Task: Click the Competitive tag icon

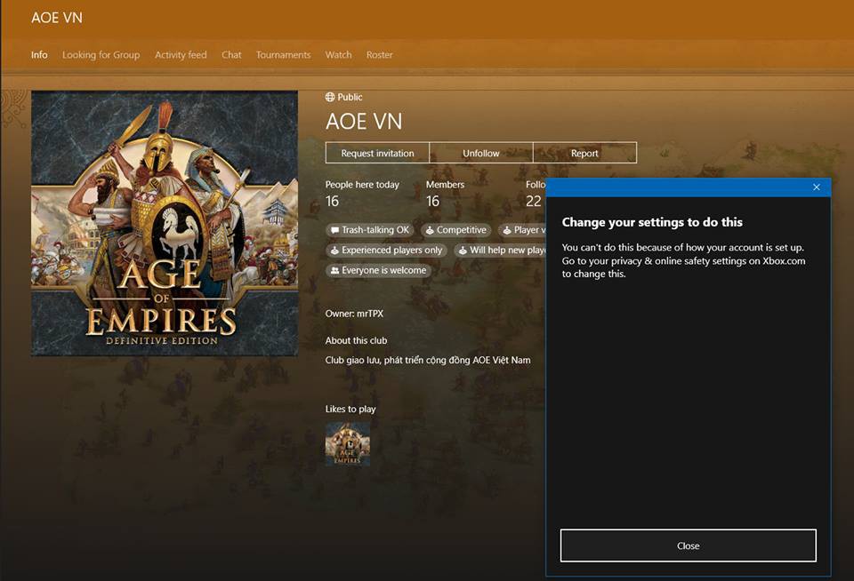Action: [431, 229]
